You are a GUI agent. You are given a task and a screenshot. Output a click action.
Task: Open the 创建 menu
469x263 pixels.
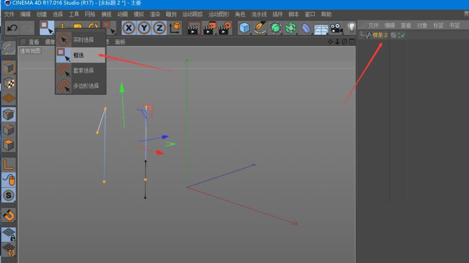point(41,15)
